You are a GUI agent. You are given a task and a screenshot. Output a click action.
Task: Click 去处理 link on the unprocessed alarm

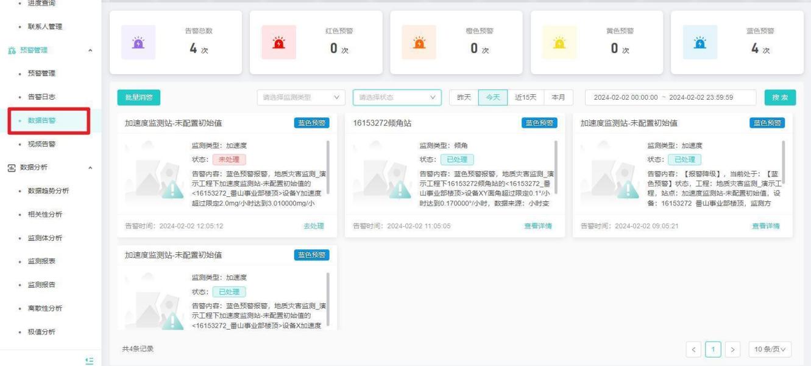(314, 226)
